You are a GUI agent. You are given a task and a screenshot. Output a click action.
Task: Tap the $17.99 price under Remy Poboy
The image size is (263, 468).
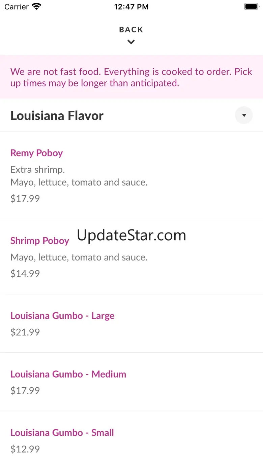25,198
